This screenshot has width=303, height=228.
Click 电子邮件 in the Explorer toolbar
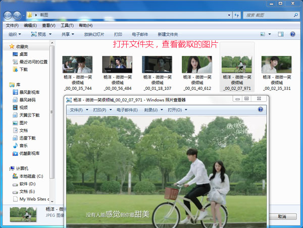(x=140, y=34)
